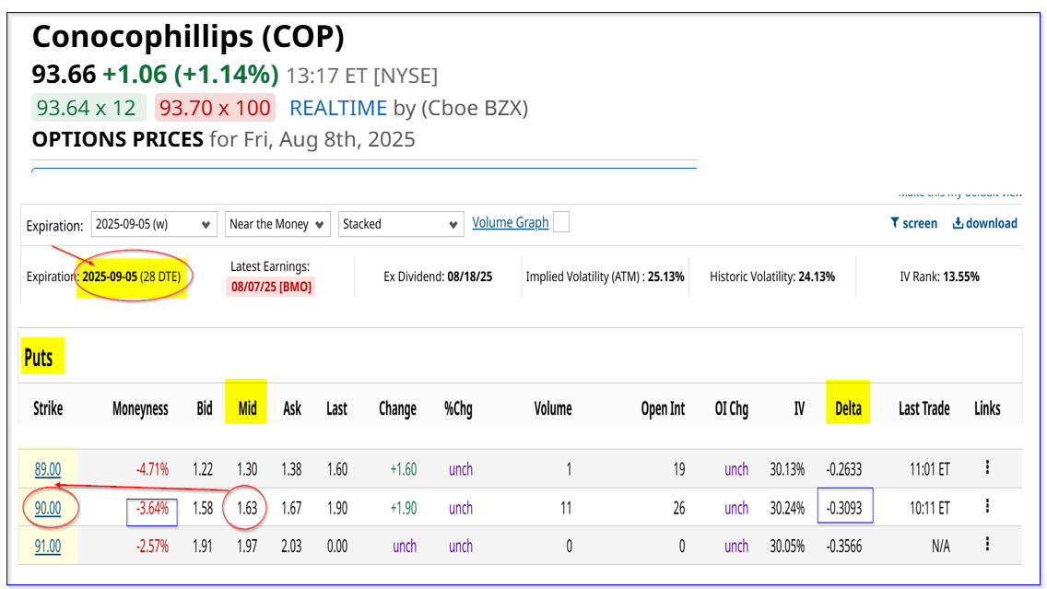1047x589 pixels.
Task: Click the IV value 30.13%
Action: tap(787, 469)
